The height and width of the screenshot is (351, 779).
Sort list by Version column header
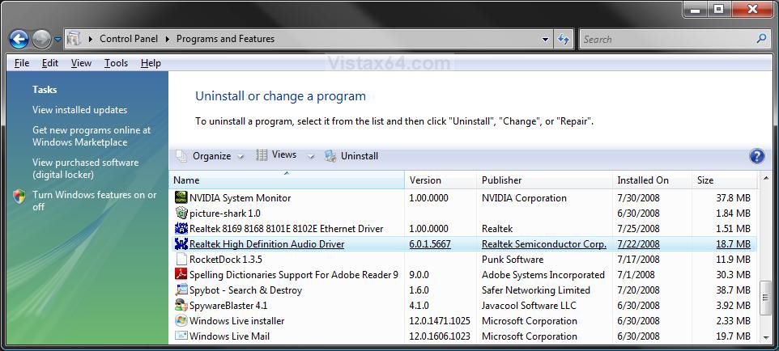(441, 180)
